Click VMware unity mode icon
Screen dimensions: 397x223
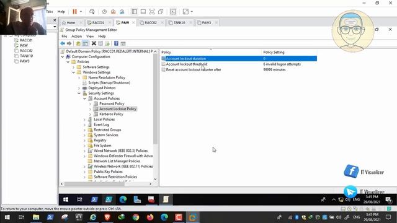point(161,12)
